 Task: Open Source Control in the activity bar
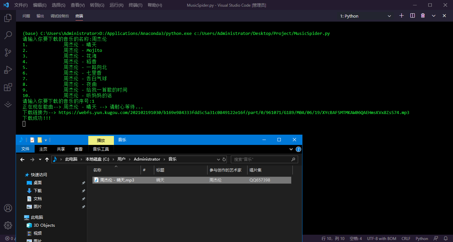point(8,53)
